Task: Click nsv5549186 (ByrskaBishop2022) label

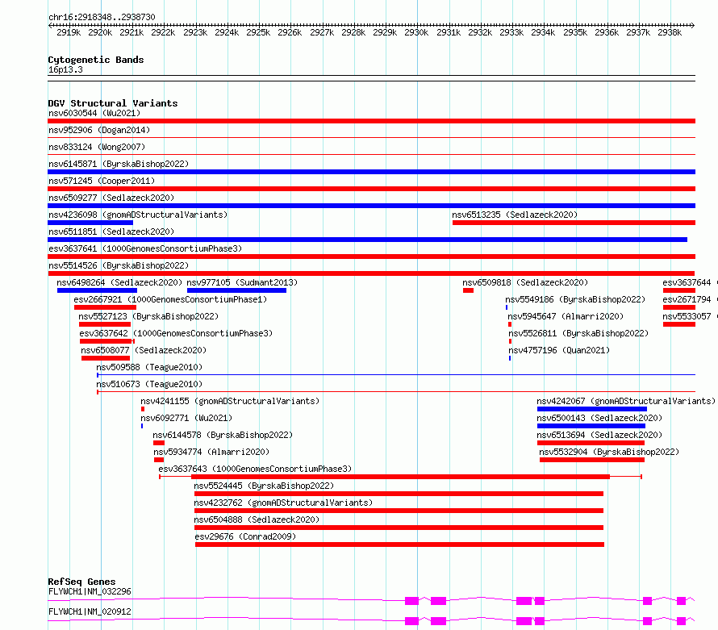Action: pos(575,299)
